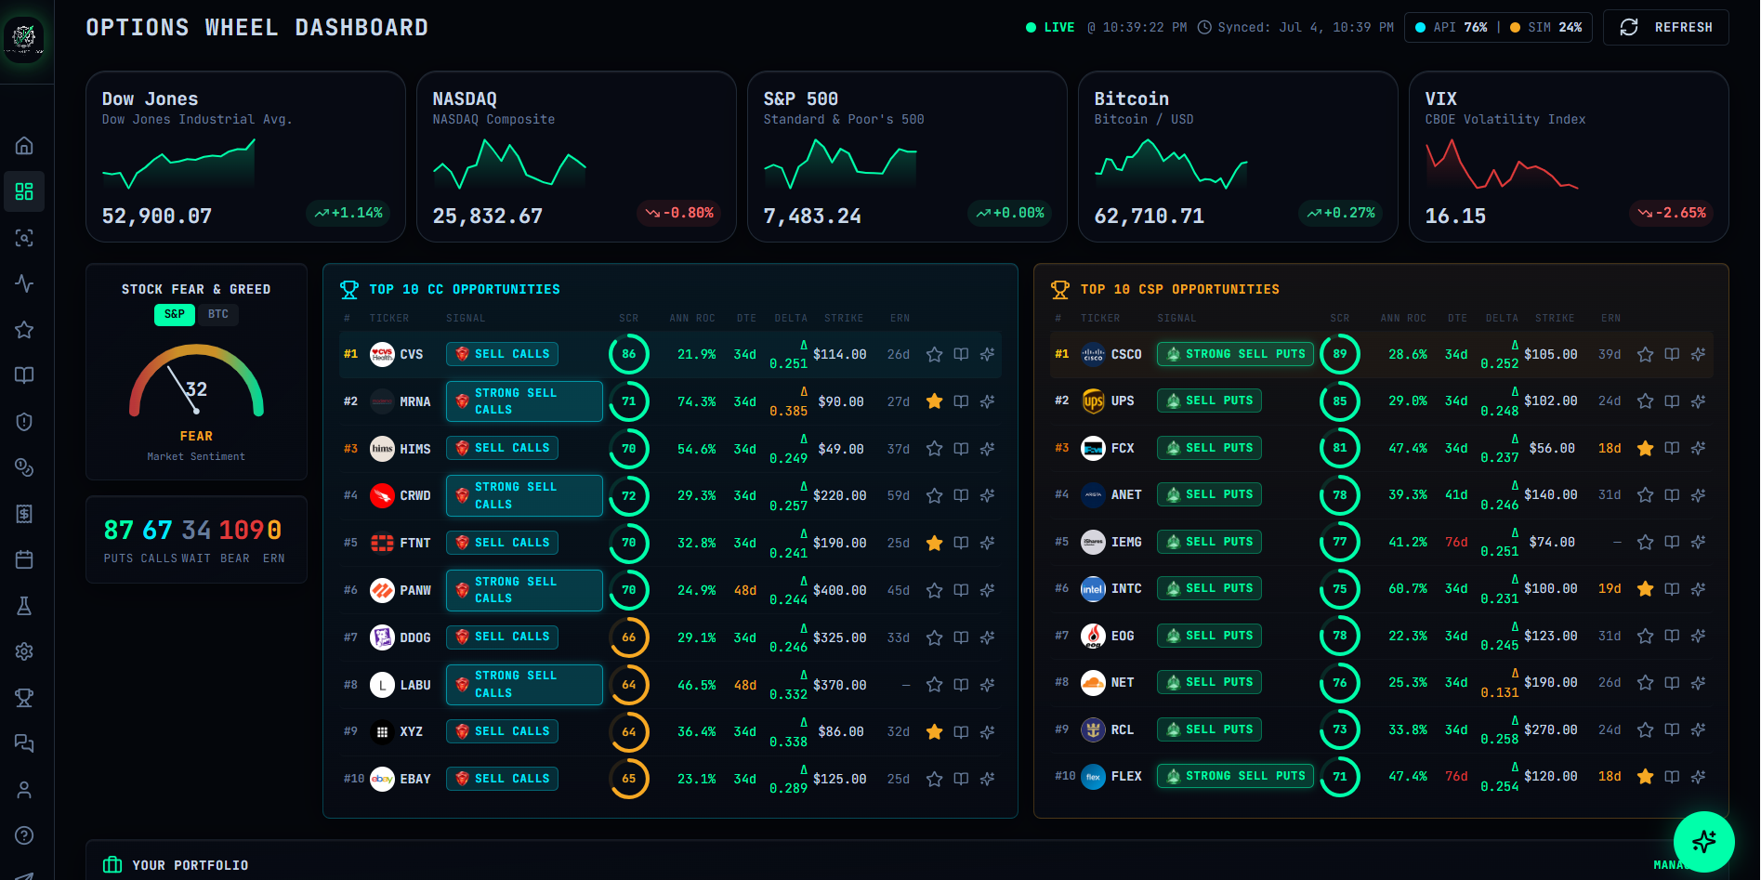Select the S&P tab in Fear & Greed
This screenshot has width=1761, height=880.
(175, 314)
